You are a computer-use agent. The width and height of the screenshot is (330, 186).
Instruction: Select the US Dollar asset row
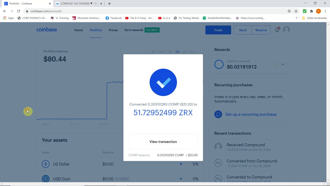tap(120, 164)
